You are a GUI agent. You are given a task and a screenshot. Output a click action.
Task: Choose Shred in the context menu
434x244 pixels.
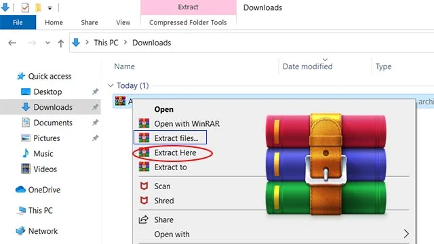pos(164,201)
